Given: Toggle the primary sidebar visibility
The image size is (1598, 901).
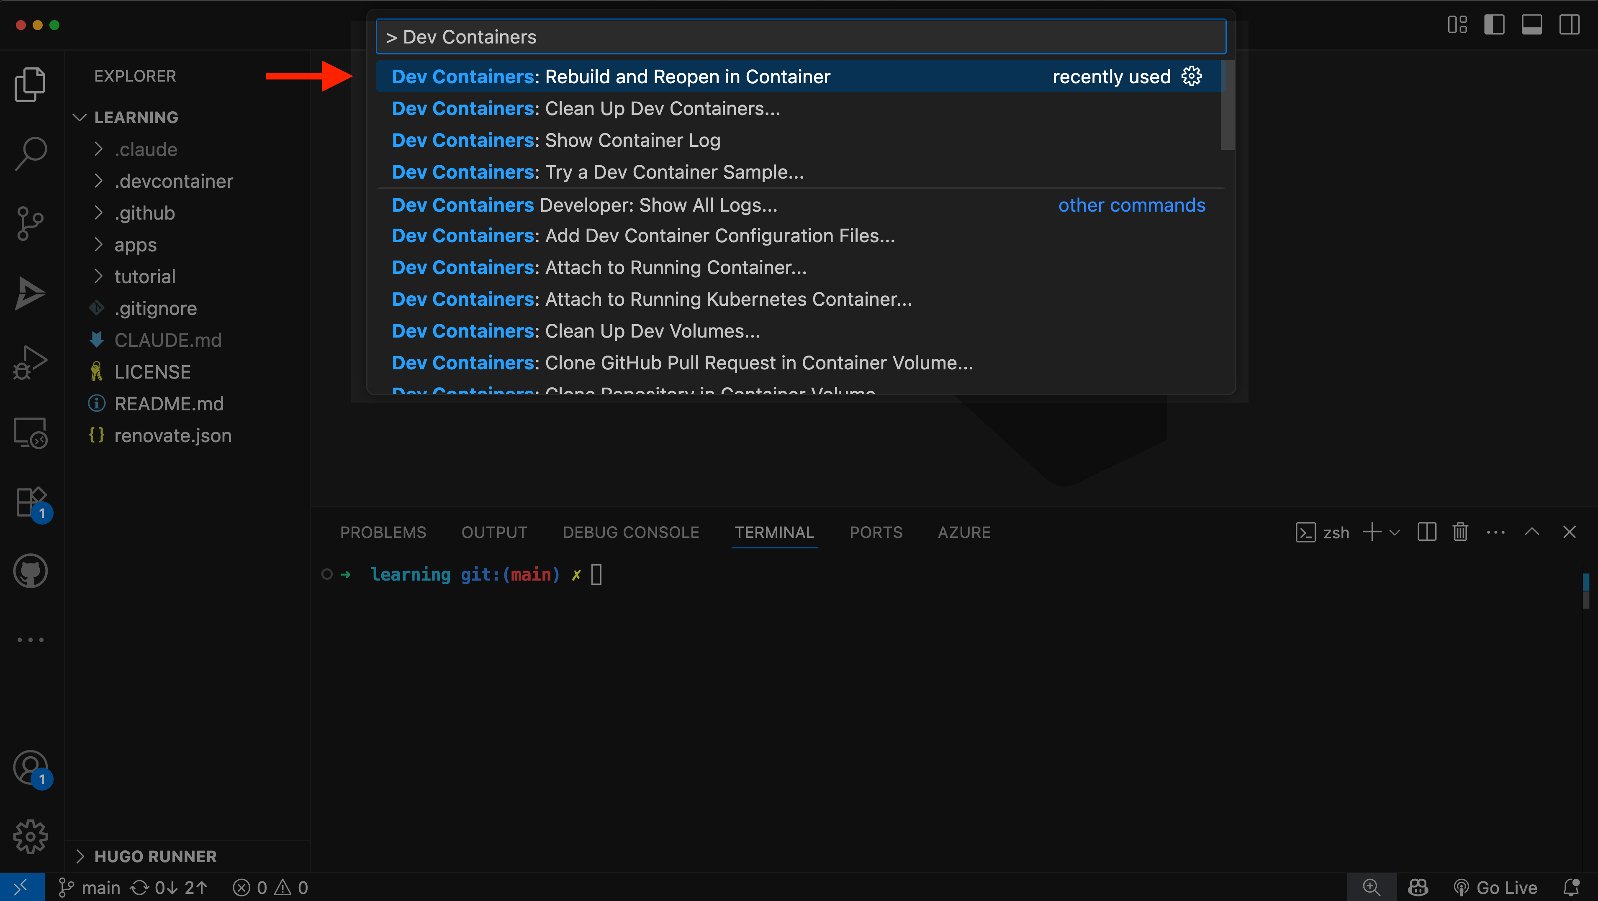Looking at the screenshot, I should (1494, 25).
